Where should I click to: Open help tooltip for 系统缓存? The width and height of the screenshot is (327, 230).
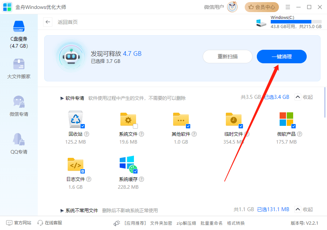[141, 179]
